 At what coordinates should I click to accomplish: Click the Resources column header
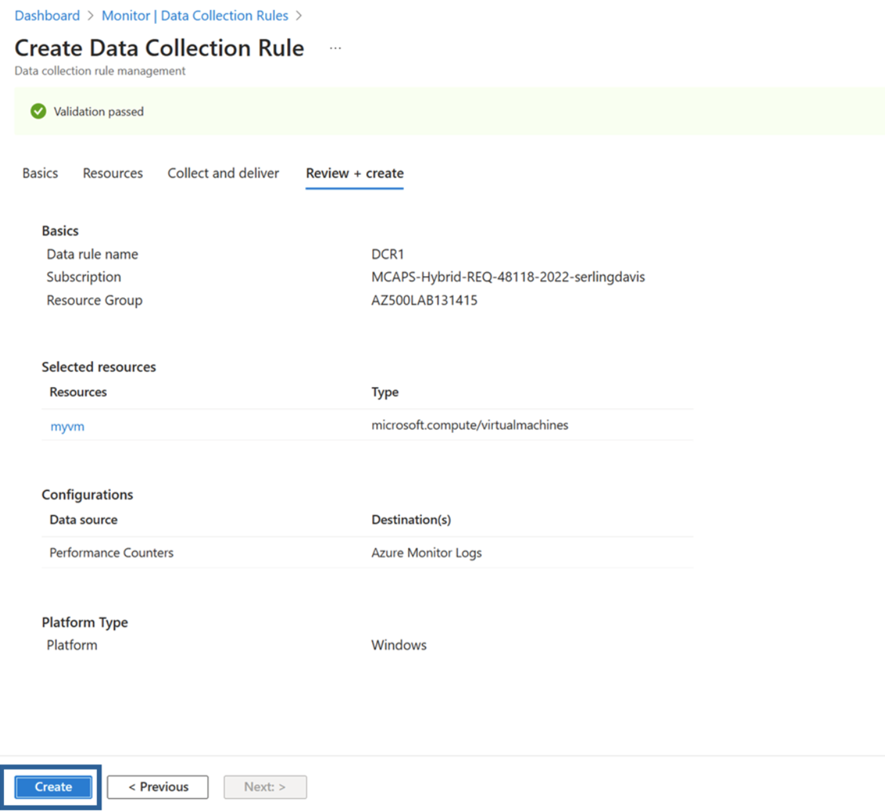click(78, 392)
